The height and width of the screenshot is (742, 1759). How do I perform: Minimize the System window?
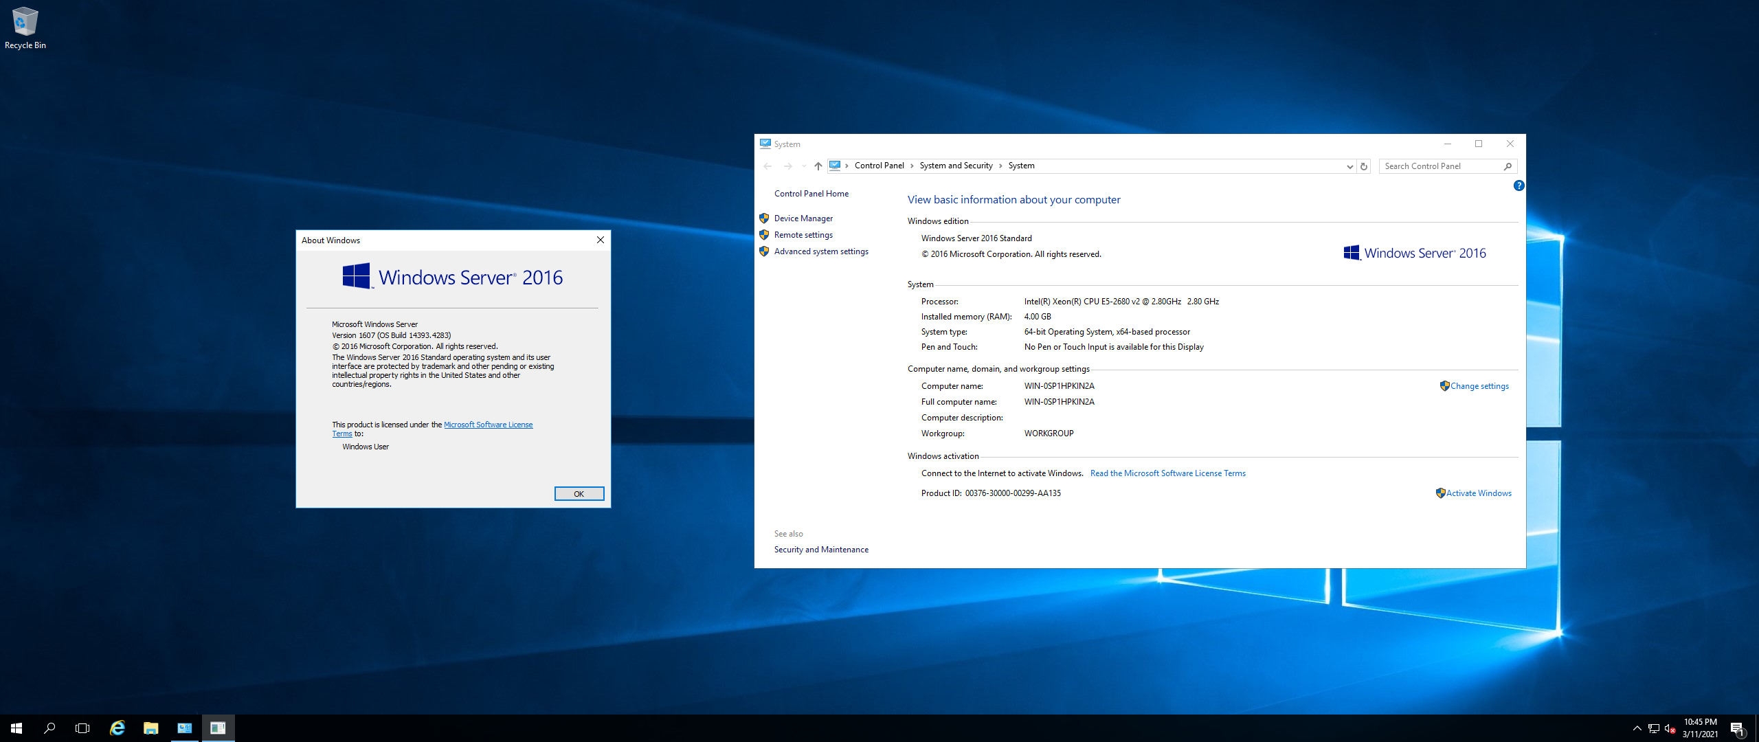point(1448,144)
